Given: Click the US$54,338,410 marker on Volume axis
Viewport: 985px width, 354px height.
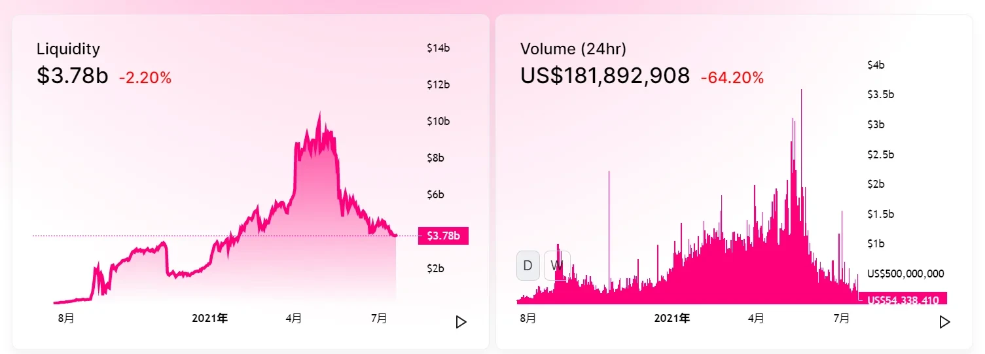Looking at the screenshot, I should (903, 300).
